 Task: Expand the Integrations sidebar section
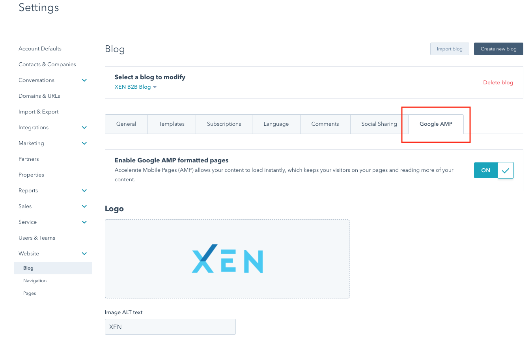pyautogui.click(x=84, y=127)
